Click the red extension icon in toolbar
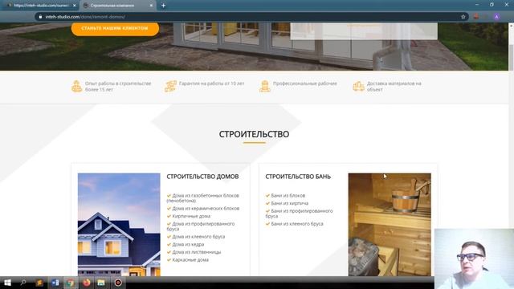This screenshot has width=514, height=289. 476,17
